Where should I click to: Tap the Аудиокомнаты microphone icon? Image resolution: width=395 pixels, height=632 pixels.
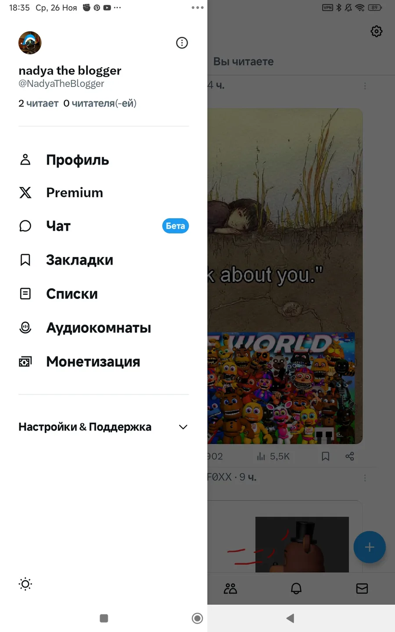click(x=25, y=327)
